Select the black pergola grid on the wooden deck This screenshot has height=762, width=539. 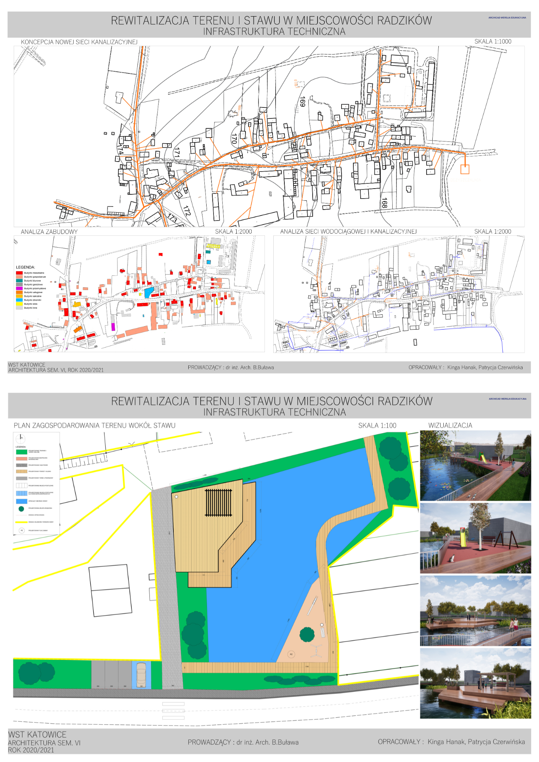[x=218, y=503]
